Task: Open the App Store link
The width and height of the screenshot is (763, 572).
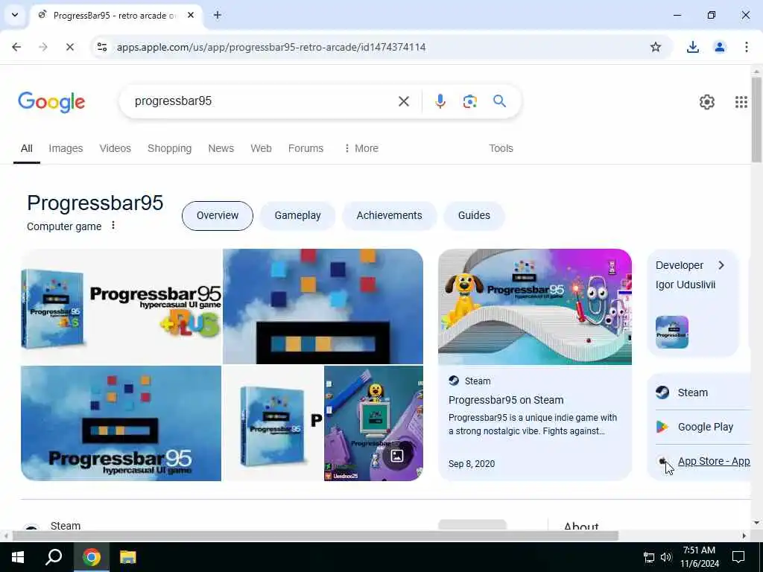Action: [x=714, y=461]
